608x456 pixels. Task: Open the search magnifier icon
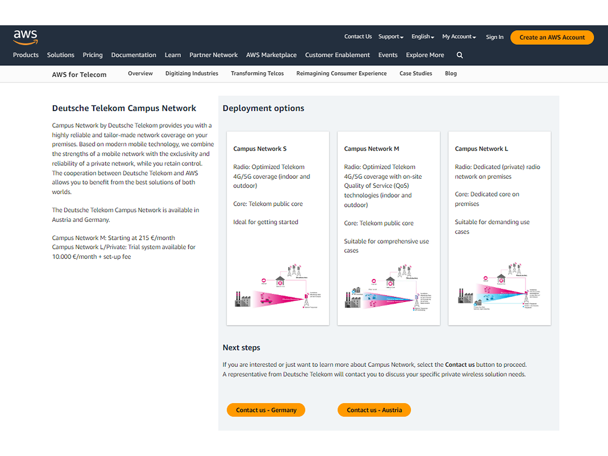[x=460, y=55]
